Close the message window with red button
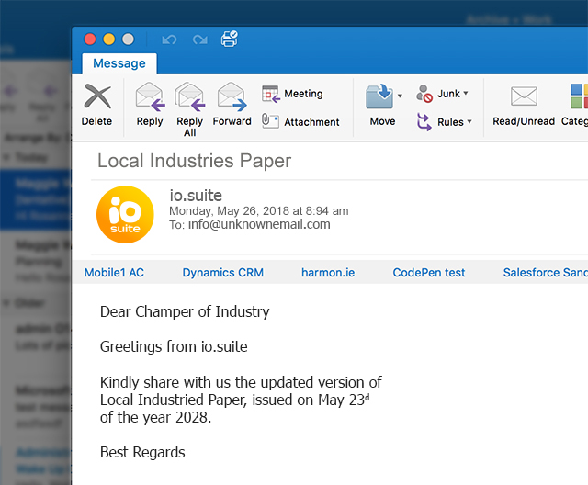 point(90,39)
